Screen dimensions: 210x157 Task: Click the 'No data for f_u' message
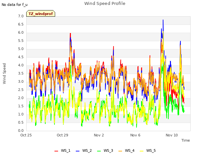click(x=14, y=5)
